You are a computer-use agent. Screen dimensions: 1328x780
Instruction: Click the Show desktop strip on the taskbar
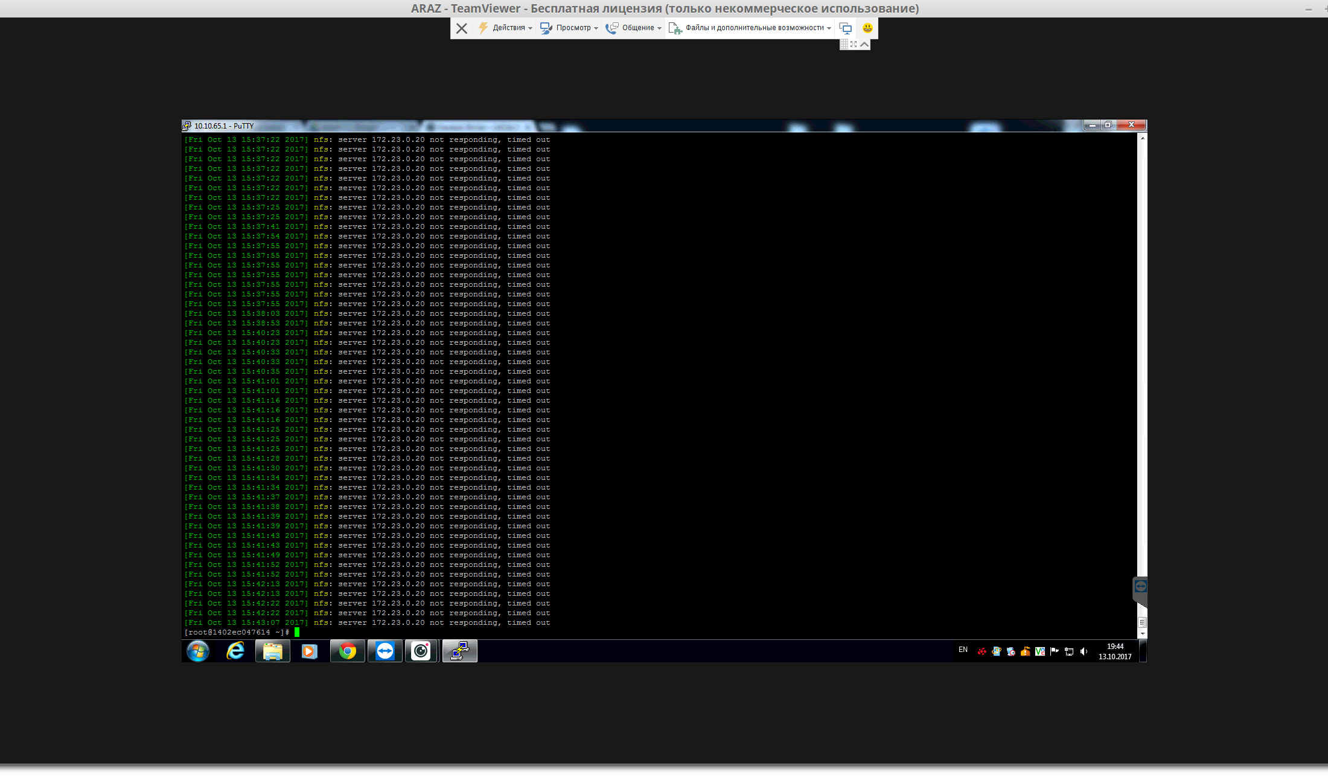click(x=1143, y=651)
